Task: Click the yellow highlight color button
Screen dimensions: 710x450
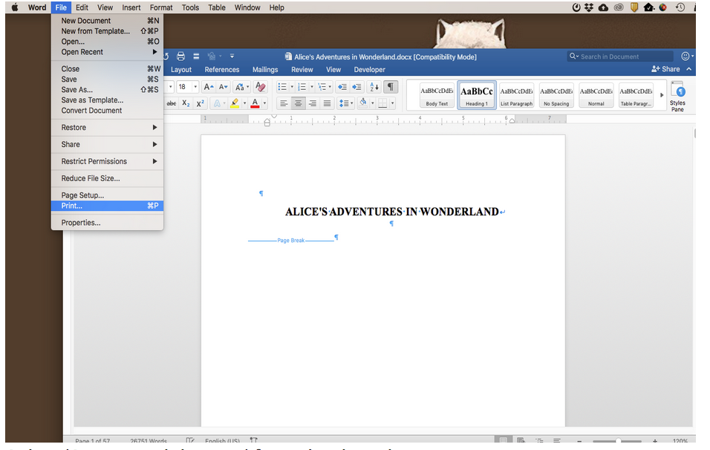Action: click(x=235, y=104)
